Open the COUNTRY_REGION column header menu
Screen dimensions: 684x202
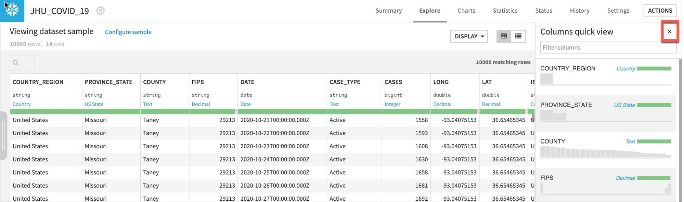click(x=38, y=82)
